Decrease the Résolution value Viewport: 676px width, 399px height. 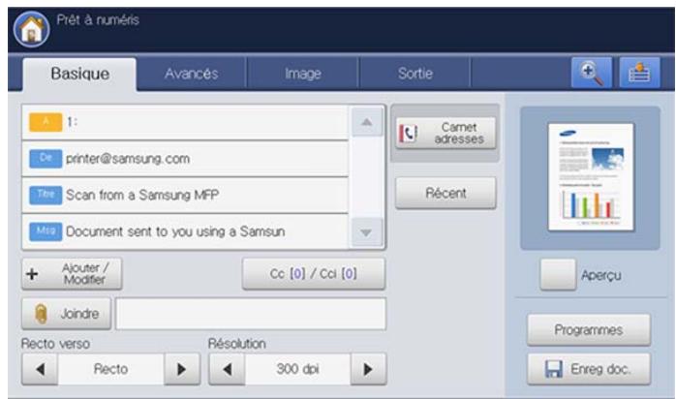228,369
